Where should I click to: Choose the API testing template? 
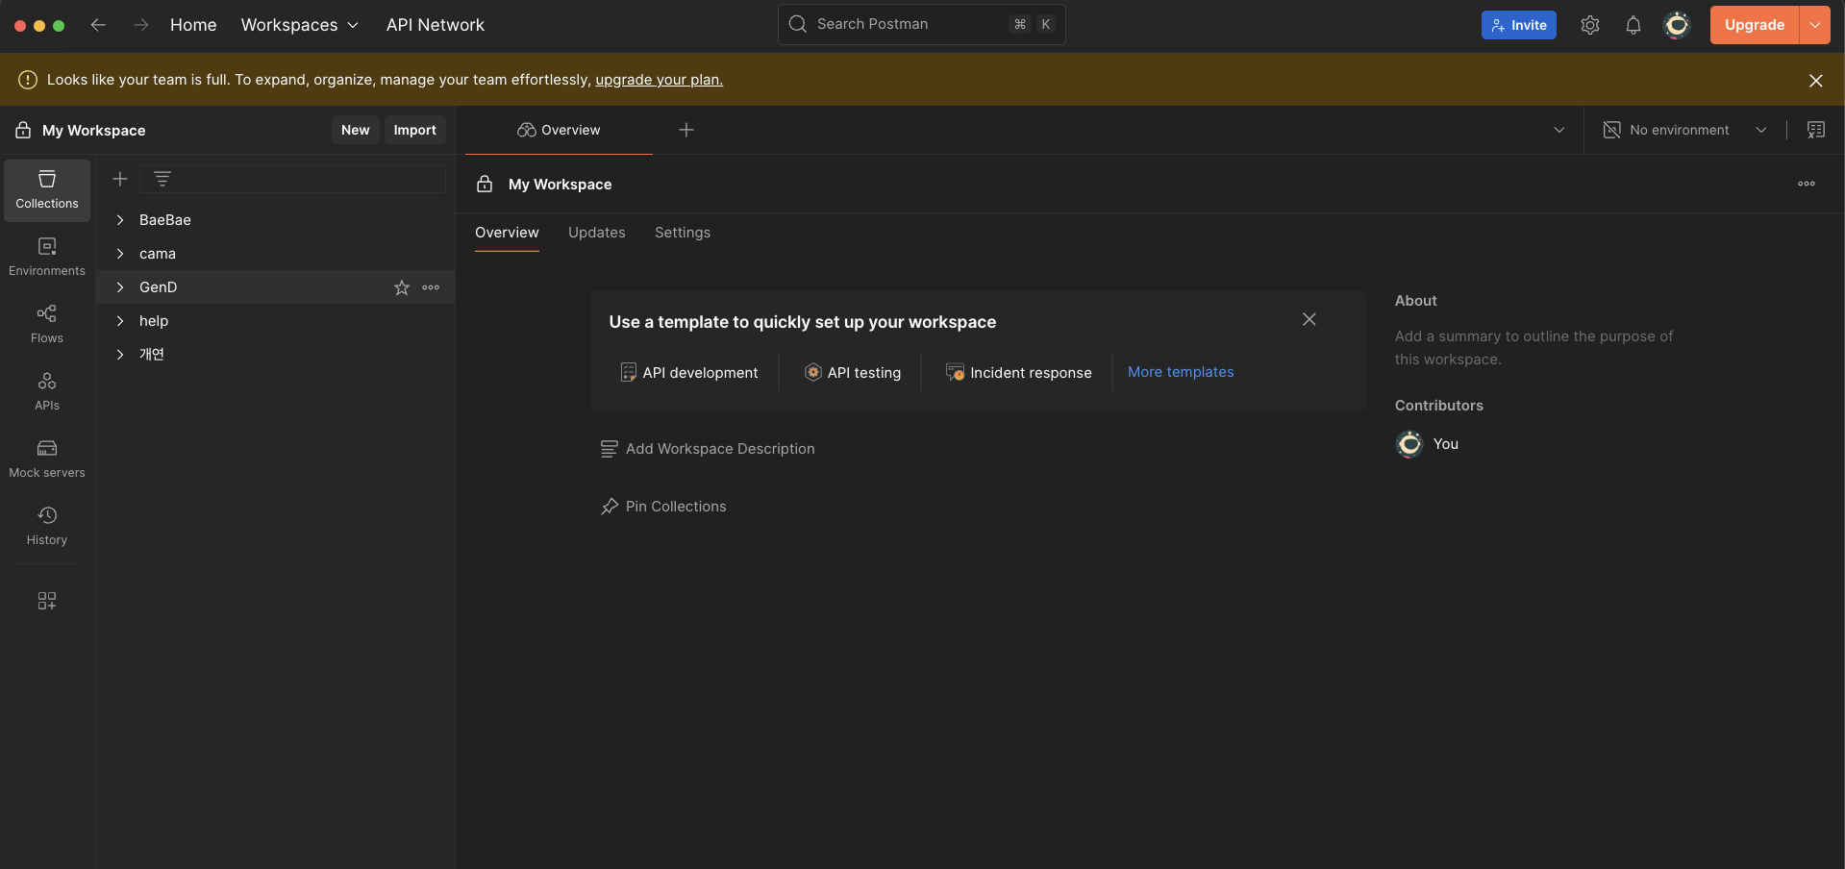853,373
